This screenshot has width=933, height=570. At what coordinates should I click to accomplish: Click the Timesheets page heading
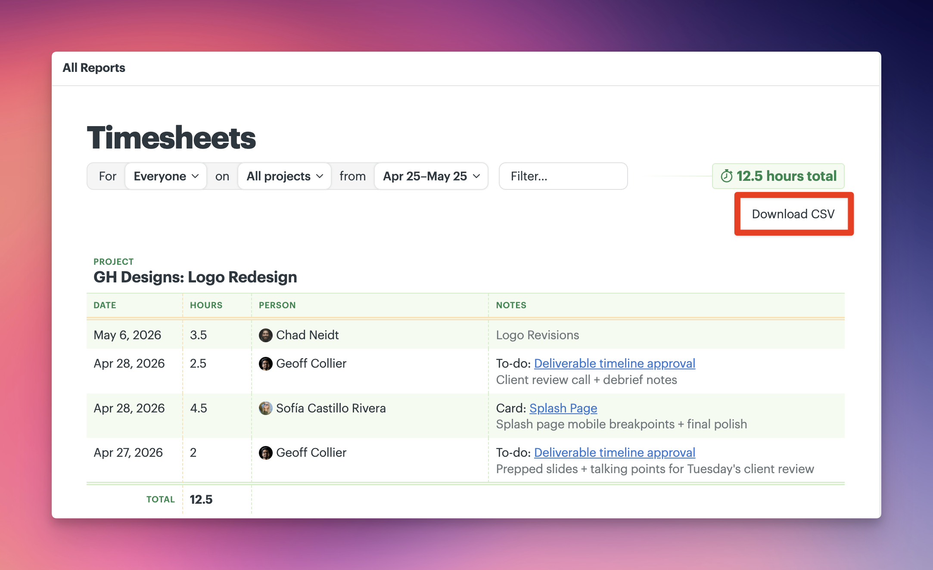171,138
